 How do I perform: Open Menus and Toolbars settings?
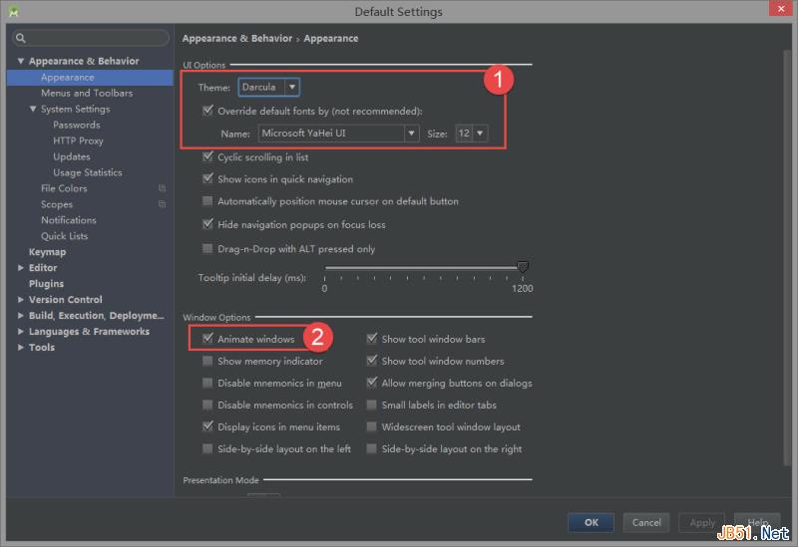(87, 93)
